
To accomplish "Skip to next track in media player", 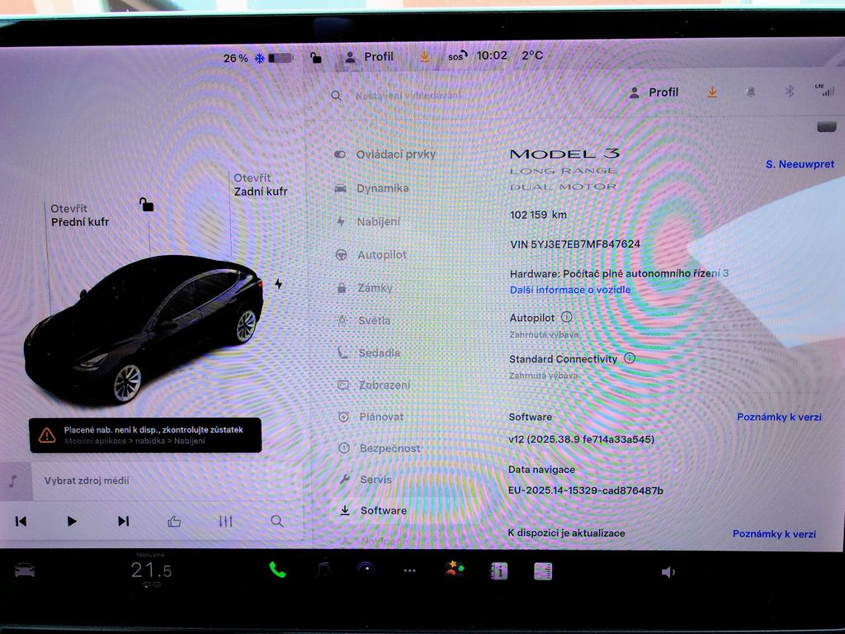I will click(x=123, y=521).
